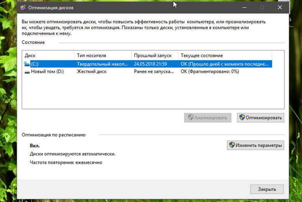Click the Optimize Drives title bar icon

[x=23, y=8]
